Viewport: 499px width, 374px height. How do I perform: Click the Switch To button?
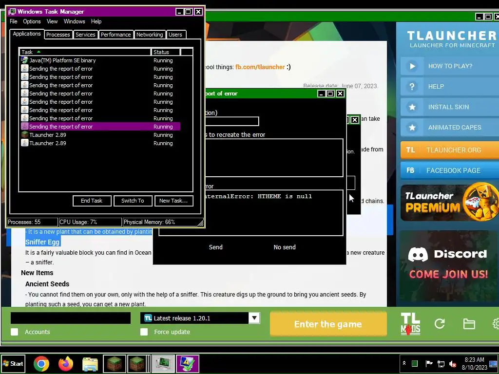pyautogui.click(x=133, y=201)
